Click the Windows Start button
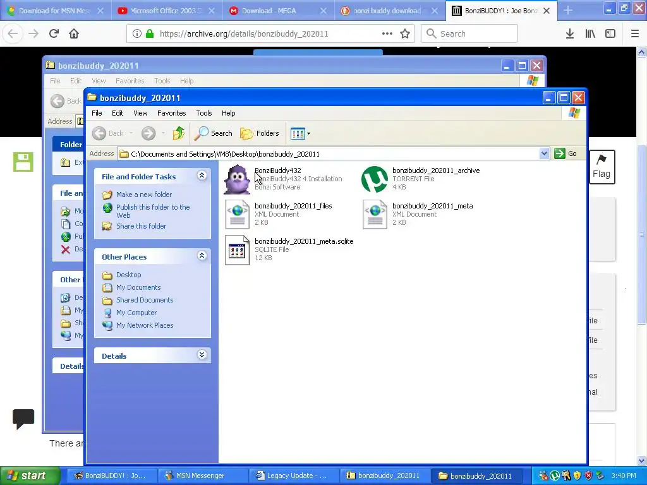Screen dimensions: 647x485 tap(29, 476)
